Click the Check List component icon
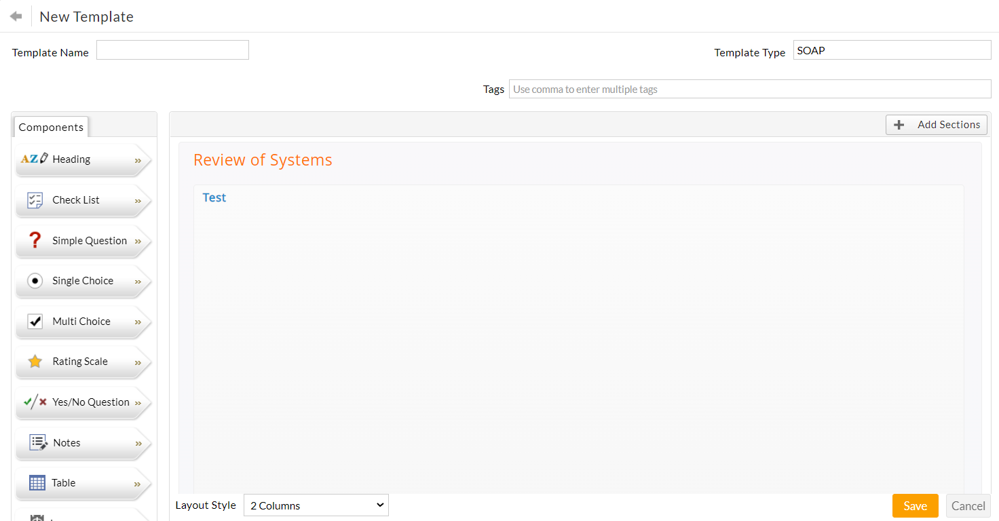 (x=35, y=200)
